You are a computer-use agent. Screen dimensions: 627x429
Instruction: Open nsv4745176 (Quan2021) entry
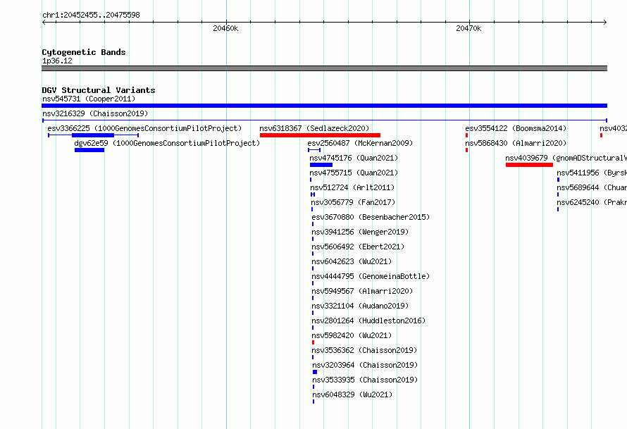coord(354,158)
